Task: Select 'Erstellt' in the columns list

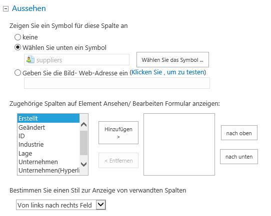Action: (x=48, y=118)
